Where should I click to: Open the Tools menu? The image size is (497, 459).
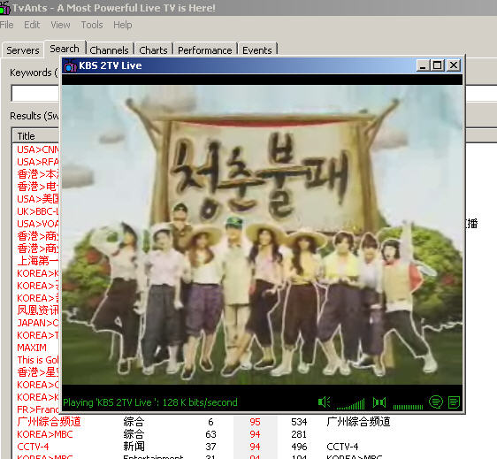[x=92, y=25]
